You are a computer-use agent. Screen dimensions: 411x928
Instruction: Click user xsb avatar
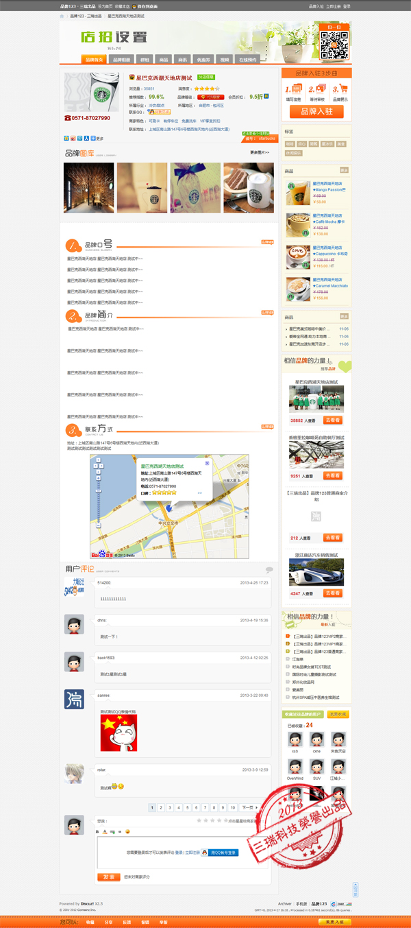coord(295,739)
